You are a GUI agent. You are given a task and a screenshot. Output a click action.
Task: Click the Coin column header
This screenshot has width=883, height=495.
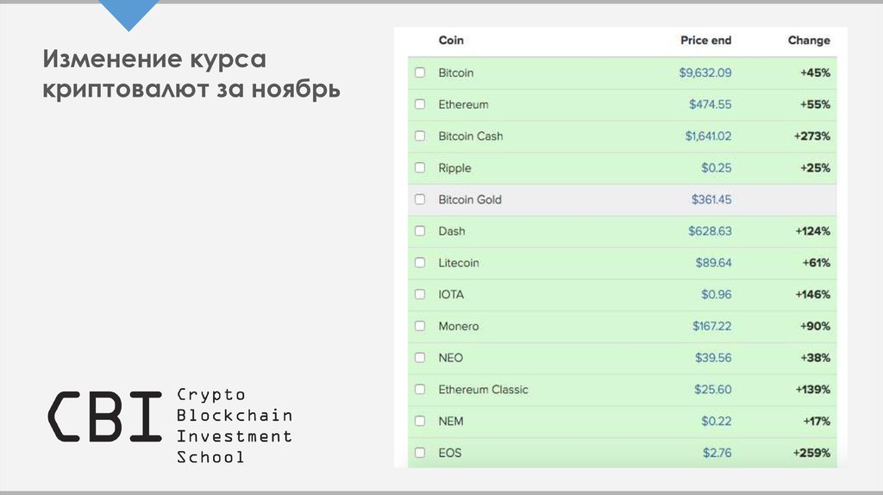pos(451,41)
